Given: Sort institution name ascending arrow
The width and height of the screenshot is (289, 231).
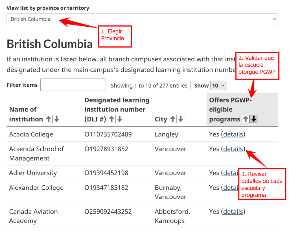Looking at the screenshot, I should click(x=49, y=119).
